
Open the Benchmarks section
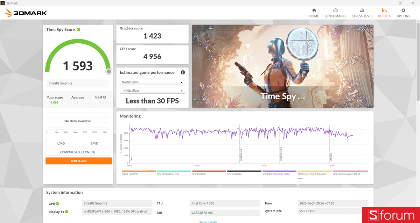click(x=335, y=13)
